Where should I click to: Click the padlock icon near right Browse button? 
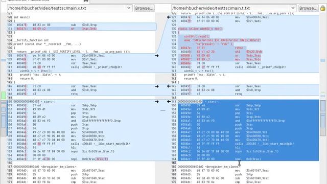pos(322,8)
